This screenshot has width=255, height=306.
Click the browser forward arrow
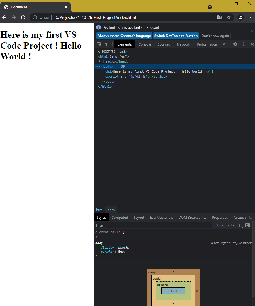coord(13,17)
